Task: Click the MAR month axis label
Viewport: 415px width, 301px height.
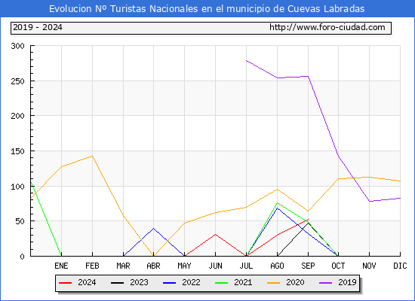Action: 123,266
